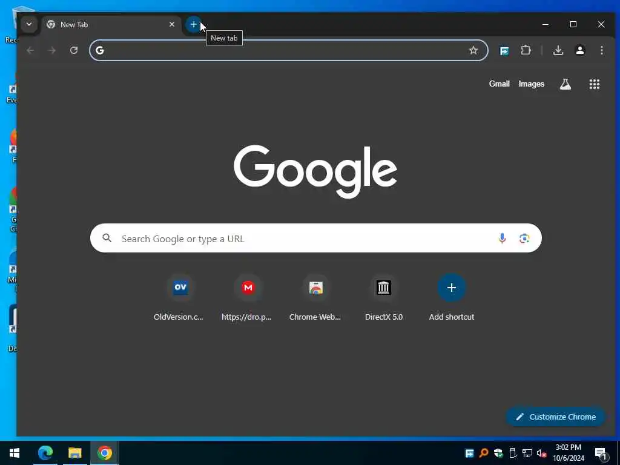Open blue tray icon beside magnifier

tap(469, 453)
